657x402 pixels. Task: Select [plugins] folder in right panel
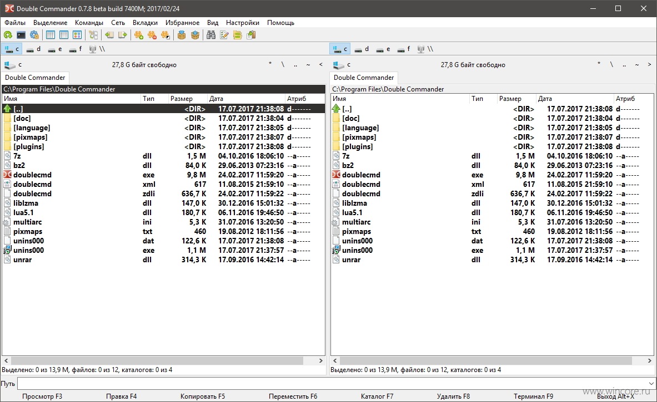click(x=492, y=147)
